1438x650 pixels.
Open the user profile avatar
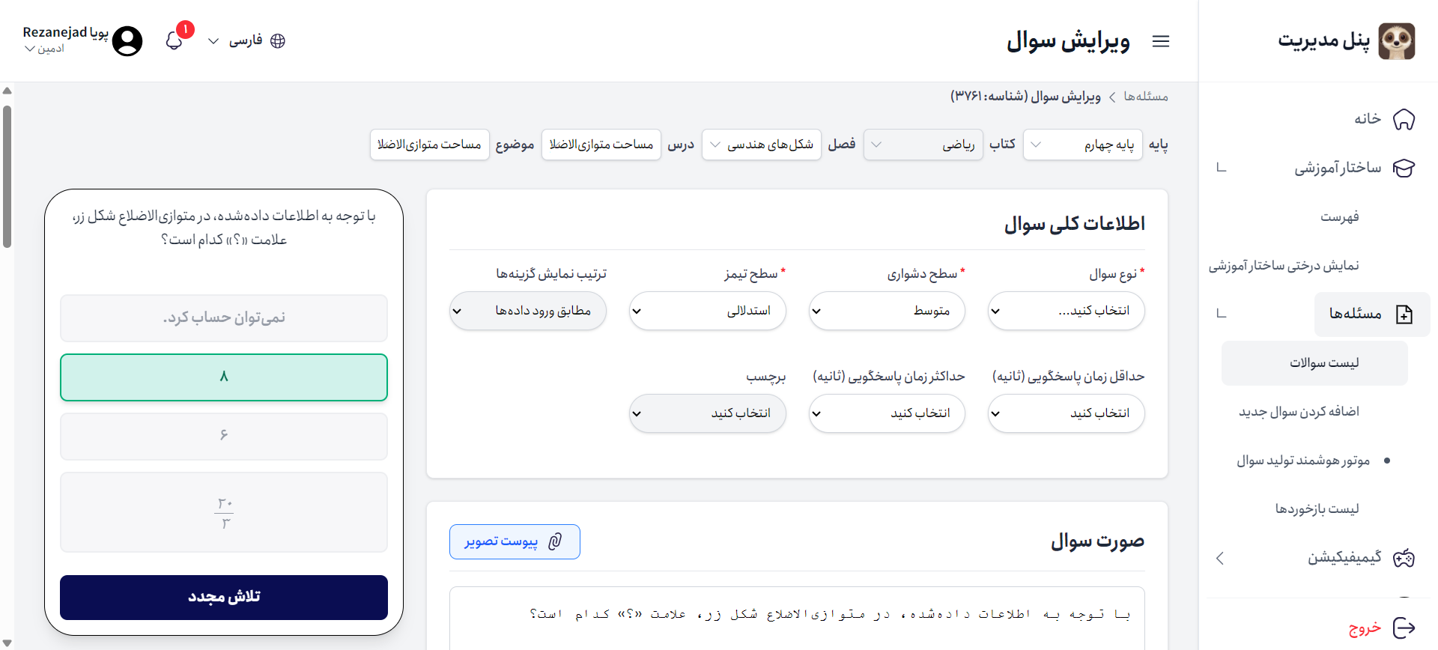click(x=127, y=40)
